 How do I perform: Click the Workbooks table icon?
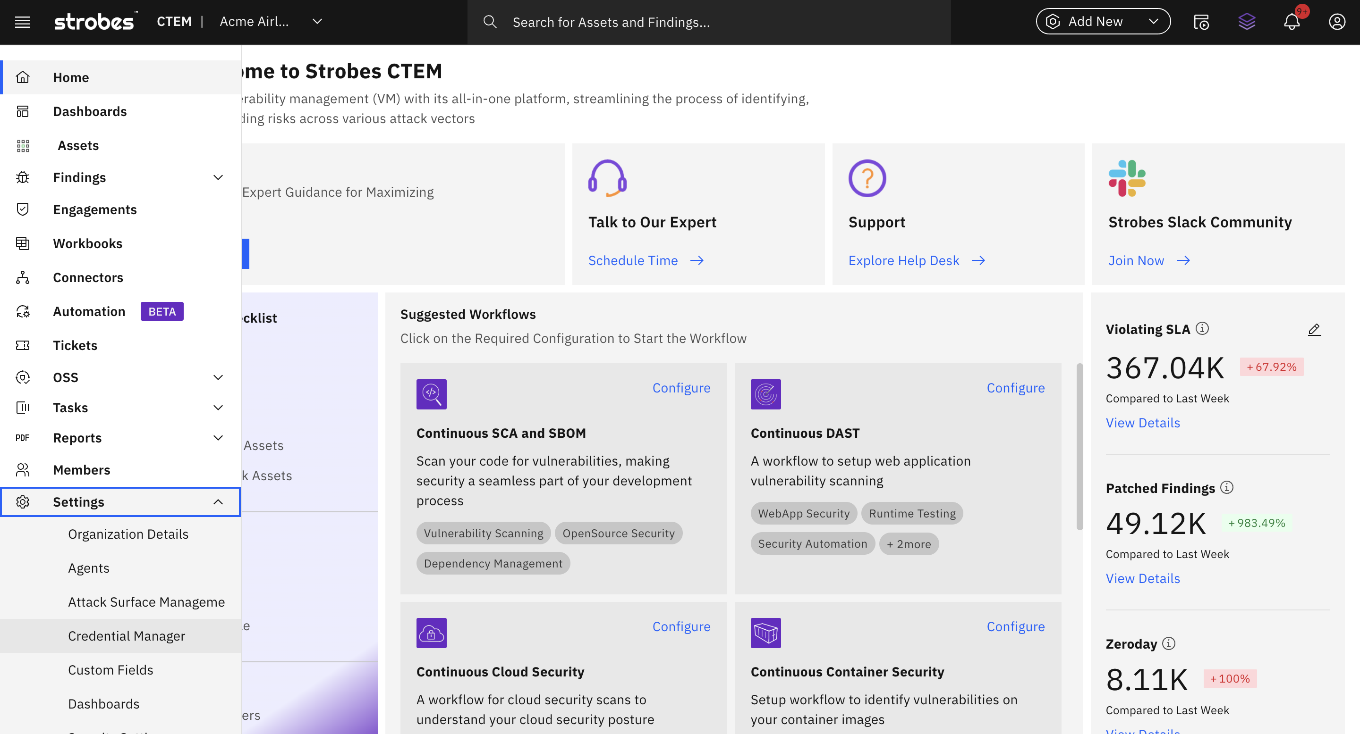pyautogui.click(x=23, y=243)
